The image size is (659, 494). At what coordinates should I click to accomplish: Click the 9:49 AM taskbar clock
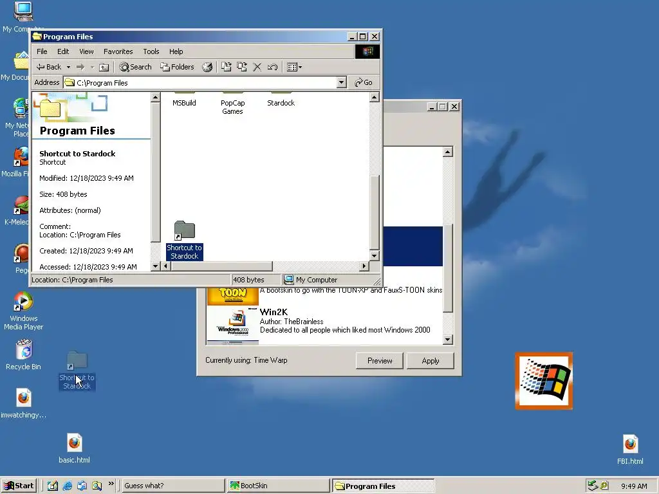(x=634, y=486)
